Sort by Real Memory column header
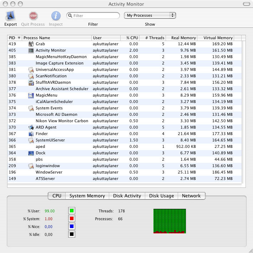 tap(182, 38)
